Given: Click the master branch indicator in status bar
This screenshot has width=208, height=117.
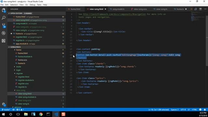Looking at the screenshot, I should [x=6, y=110].
